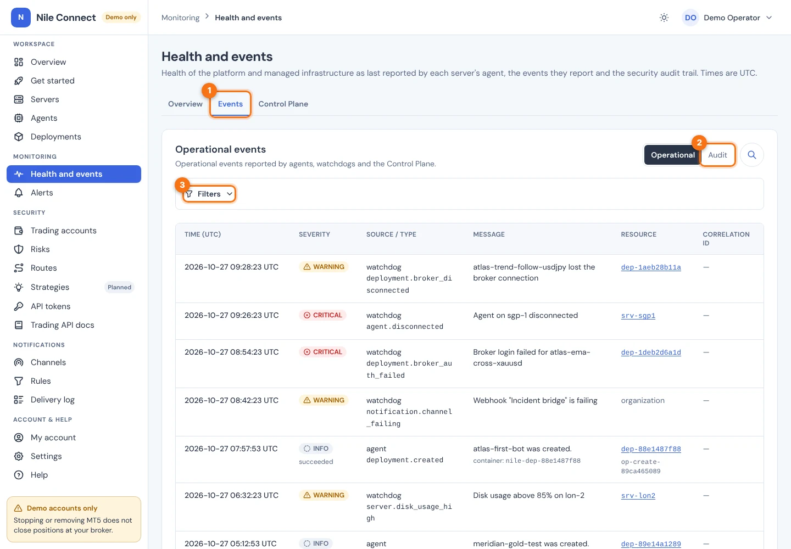Expand the Filters dropdown
The width and height of the screenshot is (791, 549).
[209, 194]
